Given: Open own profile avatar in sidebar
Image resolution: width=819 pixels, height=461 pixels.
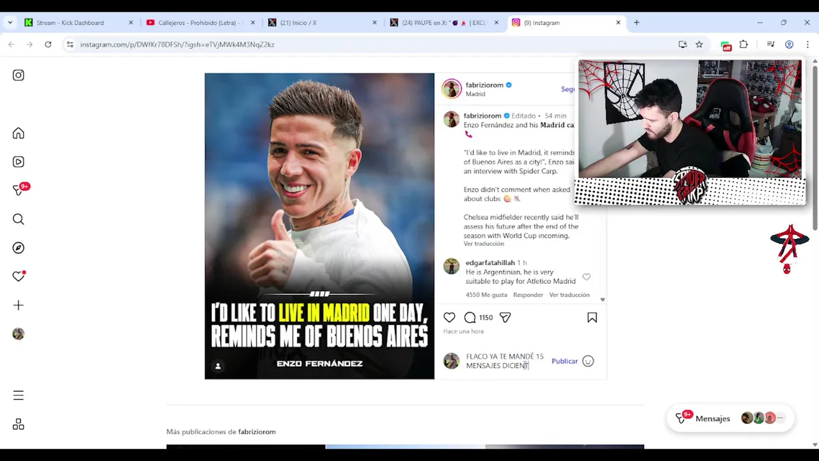Looking at the screenshot, I should tap(18, 334).
